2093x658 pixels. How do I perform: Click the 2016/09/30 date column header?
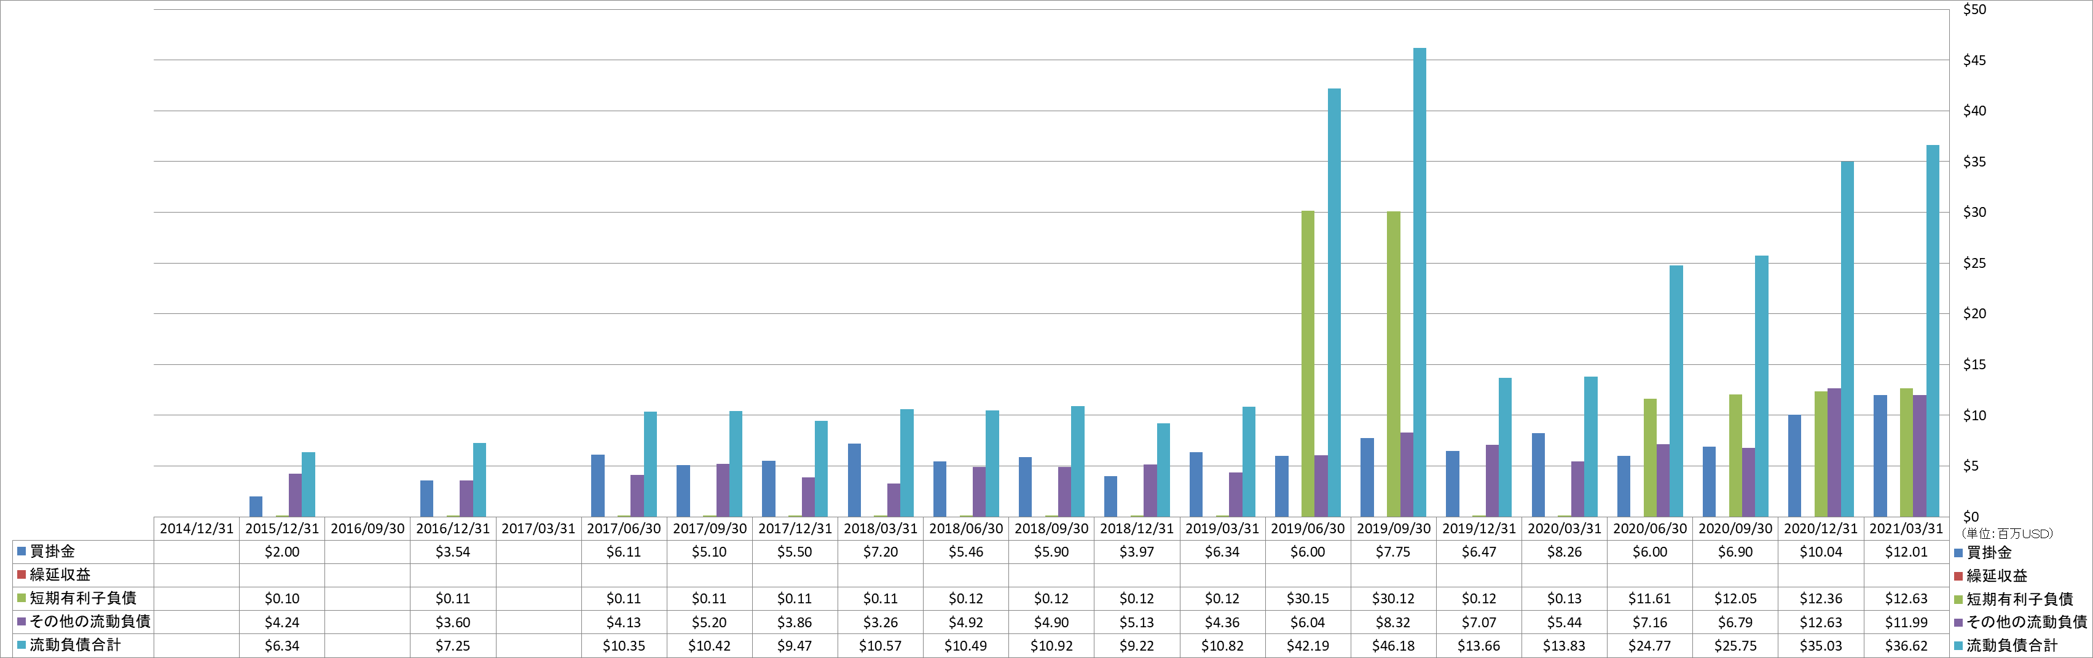tap(367, 529)
